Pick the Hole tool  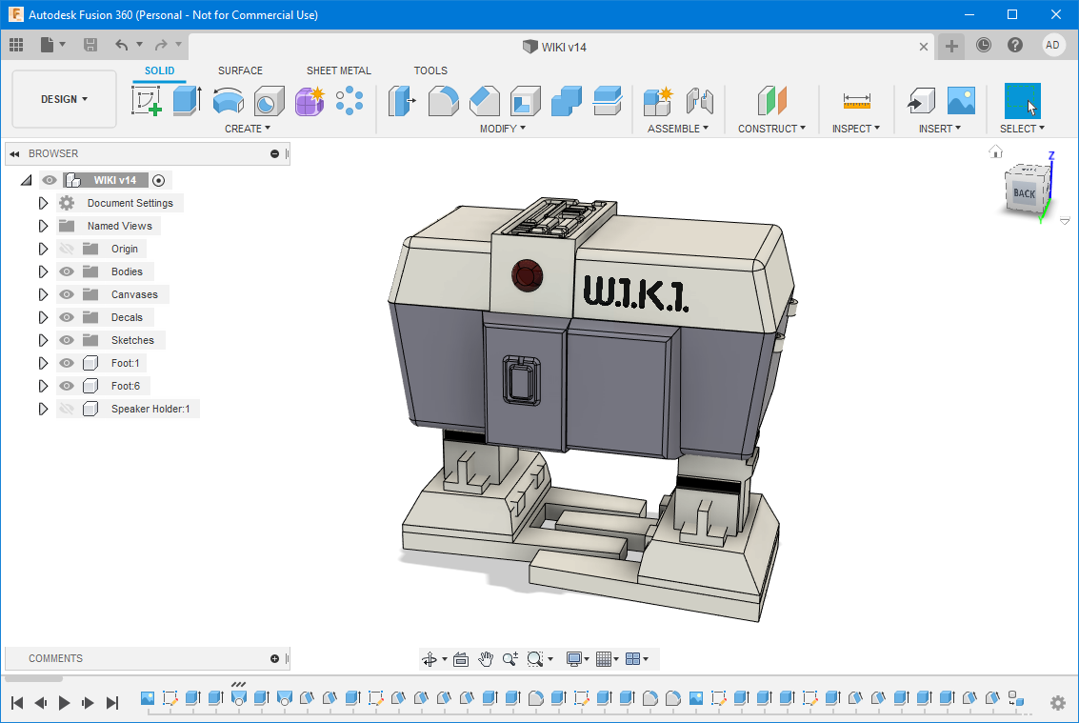click(269, 101)
